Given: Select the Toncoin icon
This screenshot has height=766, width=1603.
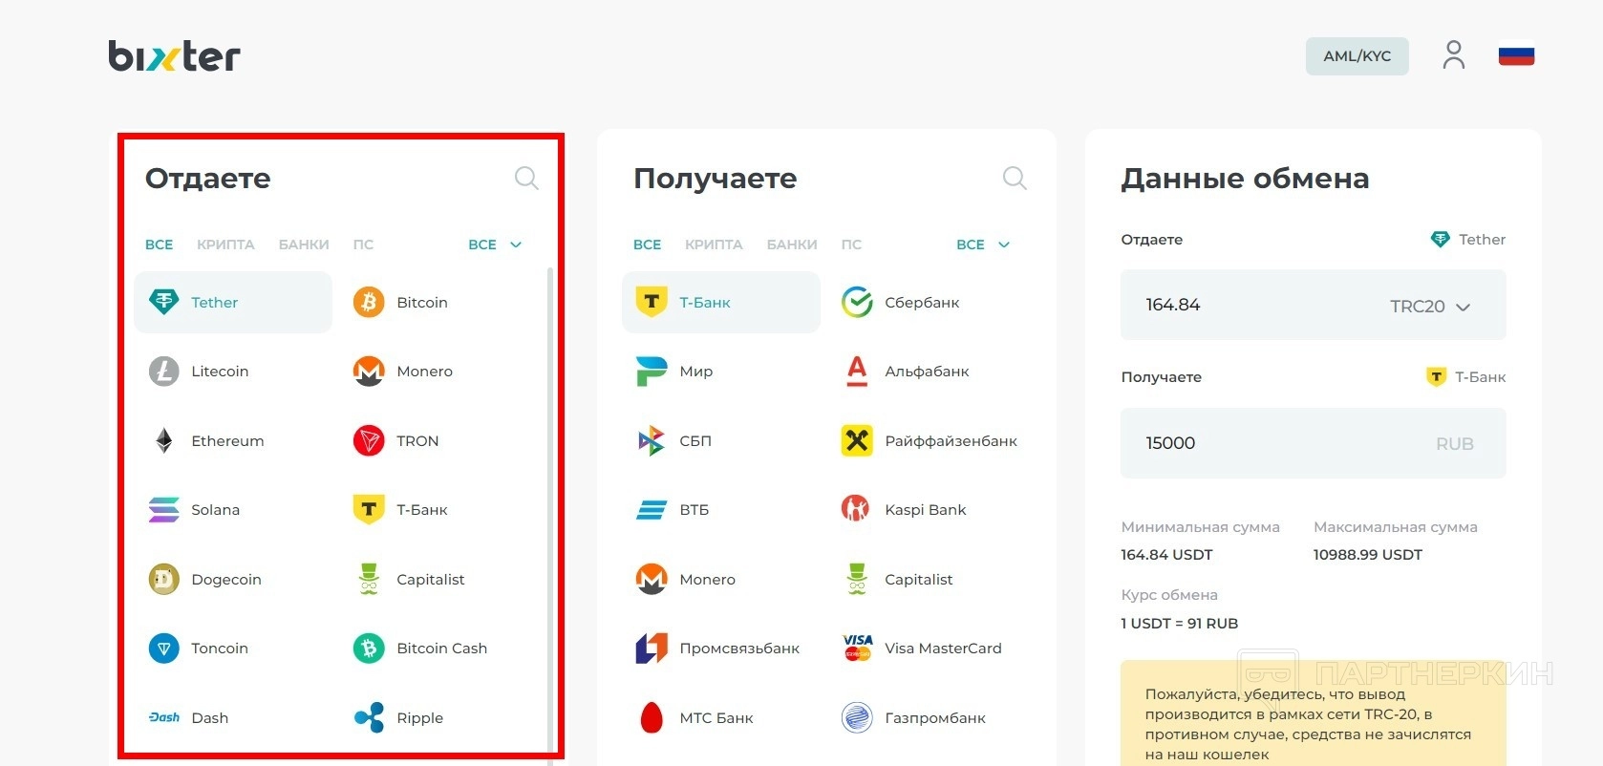Looking at the screenshot, I should (x=164, y=649).
